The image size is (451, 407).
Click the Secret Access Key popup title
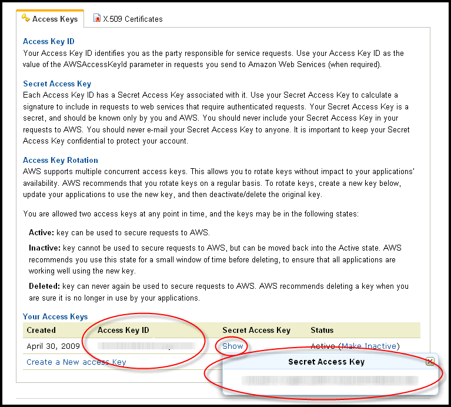tap(326, 362)
